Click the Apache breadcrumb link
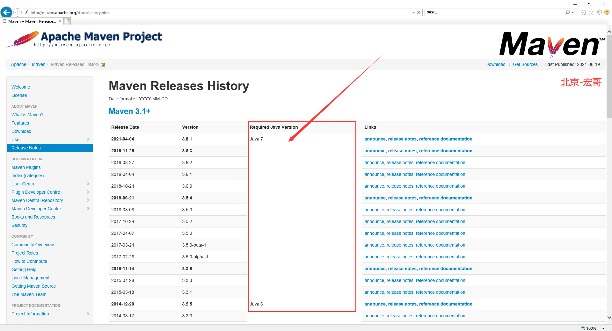Screen dimensions: 612x331 tap(19, 64)
